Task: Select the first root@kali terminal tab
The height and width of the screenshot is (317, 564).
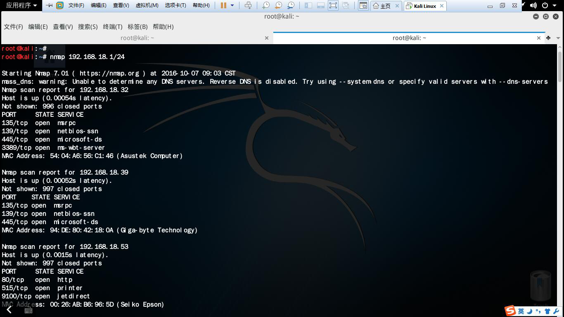Action: [x=137, y=38]
